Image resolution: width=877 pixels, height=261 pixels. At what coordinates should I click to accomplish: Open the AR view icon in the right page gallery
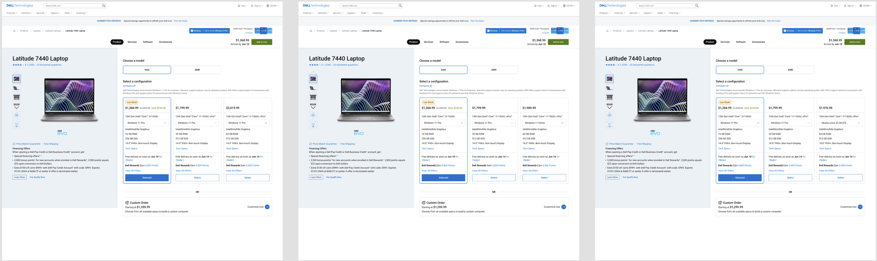[x=609, y=124]
